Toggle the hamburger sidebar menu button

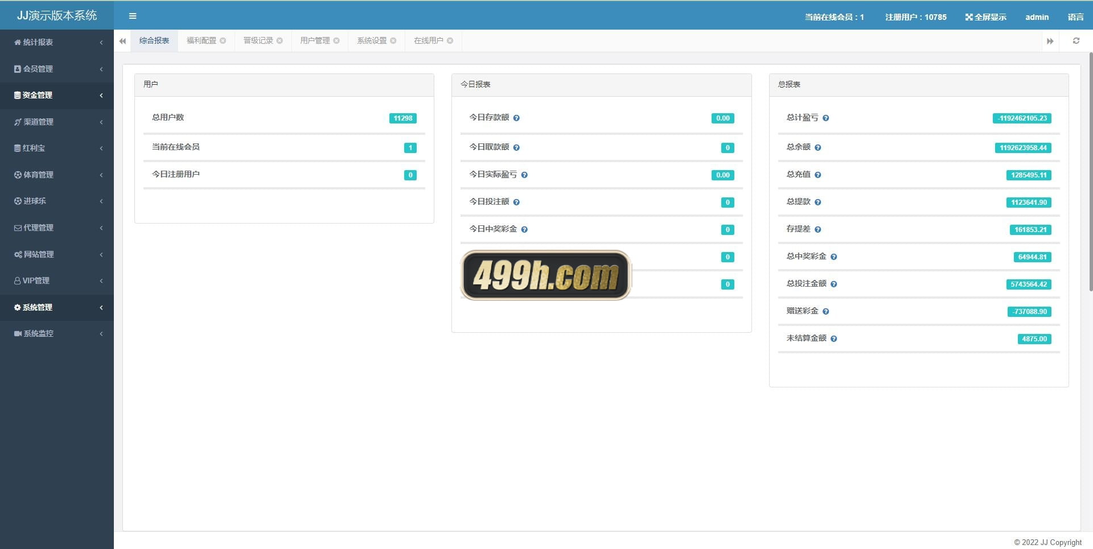[x=133, y=16]
